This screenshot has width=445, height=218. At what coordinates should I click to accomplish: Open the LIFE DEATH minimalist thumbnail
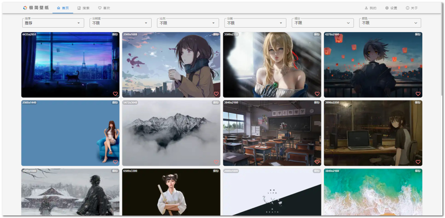pyautogui.click(x=272, y=192)
